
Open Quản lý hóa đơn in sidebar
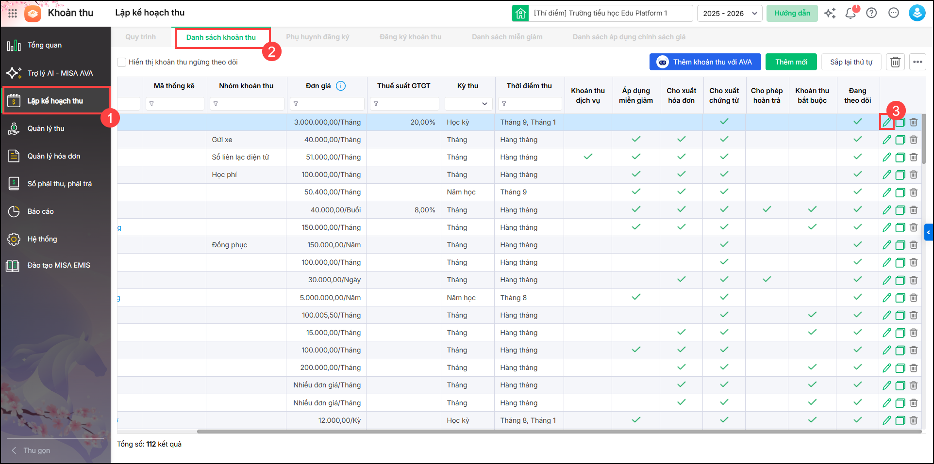[x=53, y=156]
